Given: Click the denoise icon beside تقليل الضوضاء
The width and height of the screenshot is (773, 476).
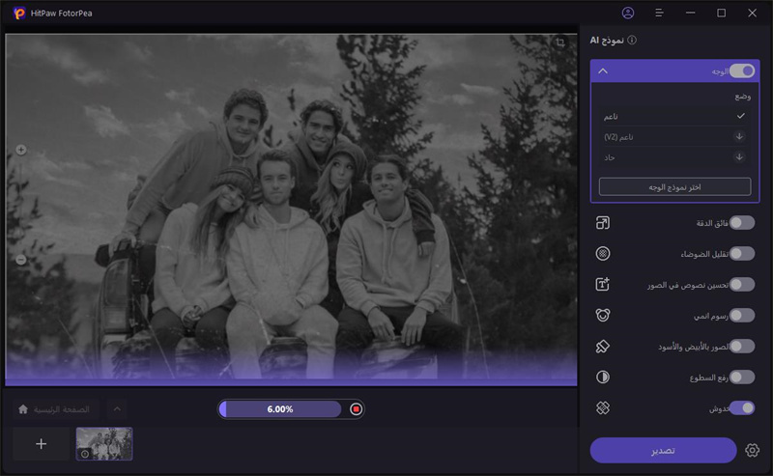Looking at the screenshot, I should pyautogui.click(x=602, y=254).
